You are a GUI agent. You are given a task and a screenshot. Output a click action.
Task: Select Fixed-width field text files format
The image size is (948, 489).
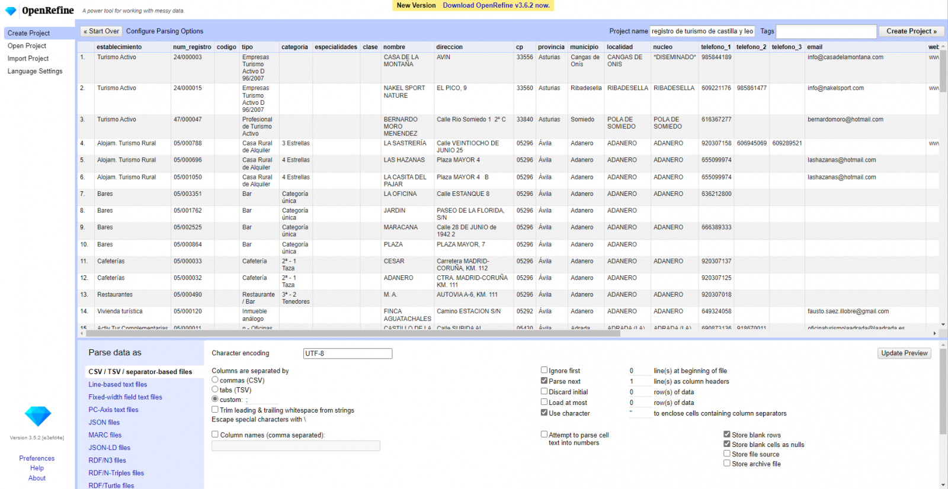(126, 397)
